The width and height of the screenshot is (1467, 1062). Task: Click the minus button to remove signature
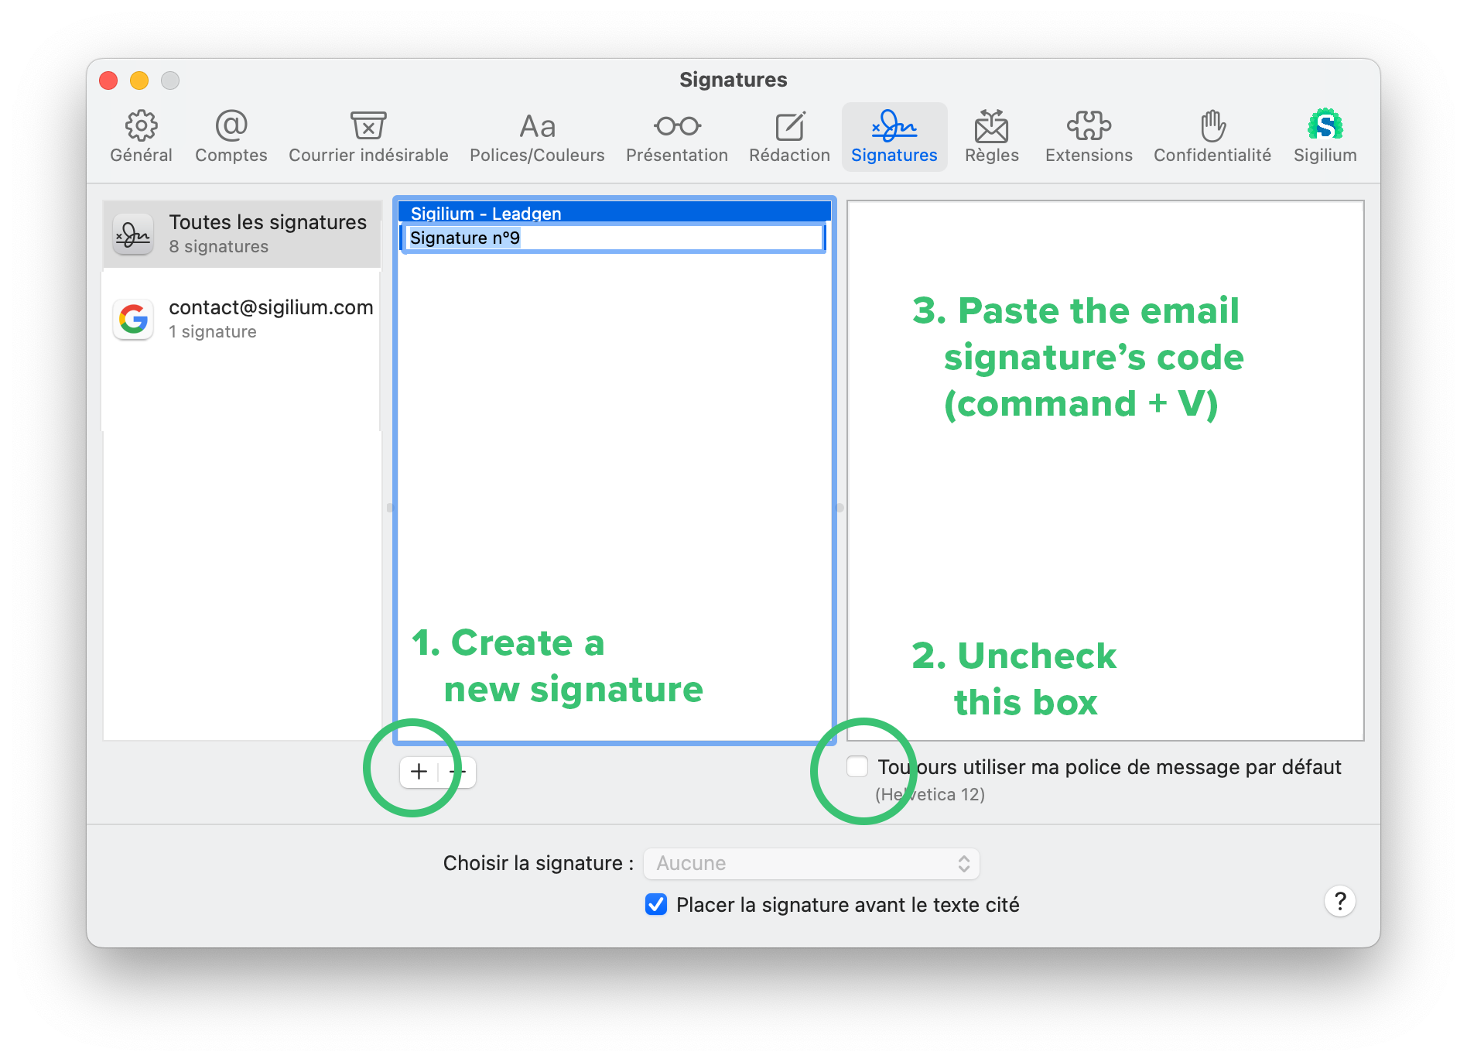pos(457,772)
